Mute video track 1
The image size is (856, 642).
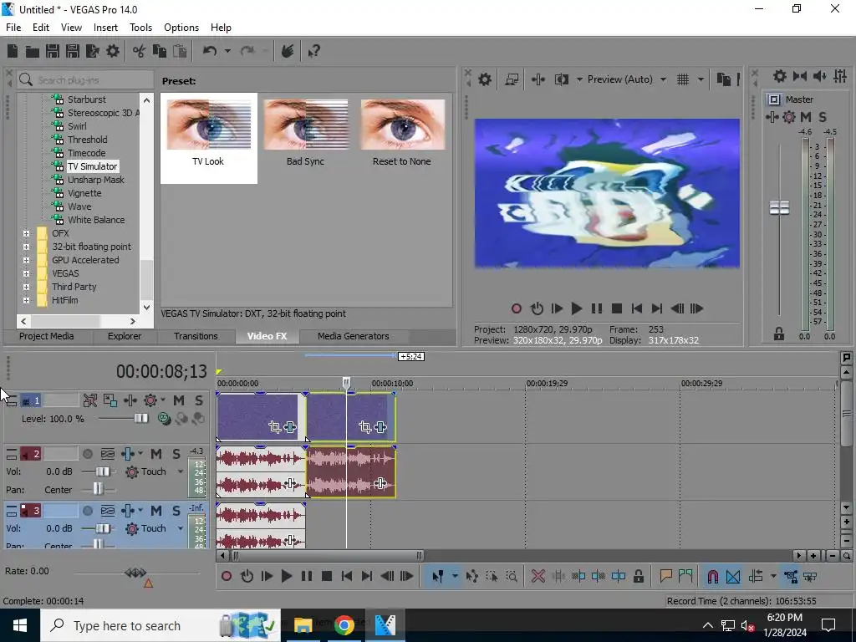[x=179, y=400]
